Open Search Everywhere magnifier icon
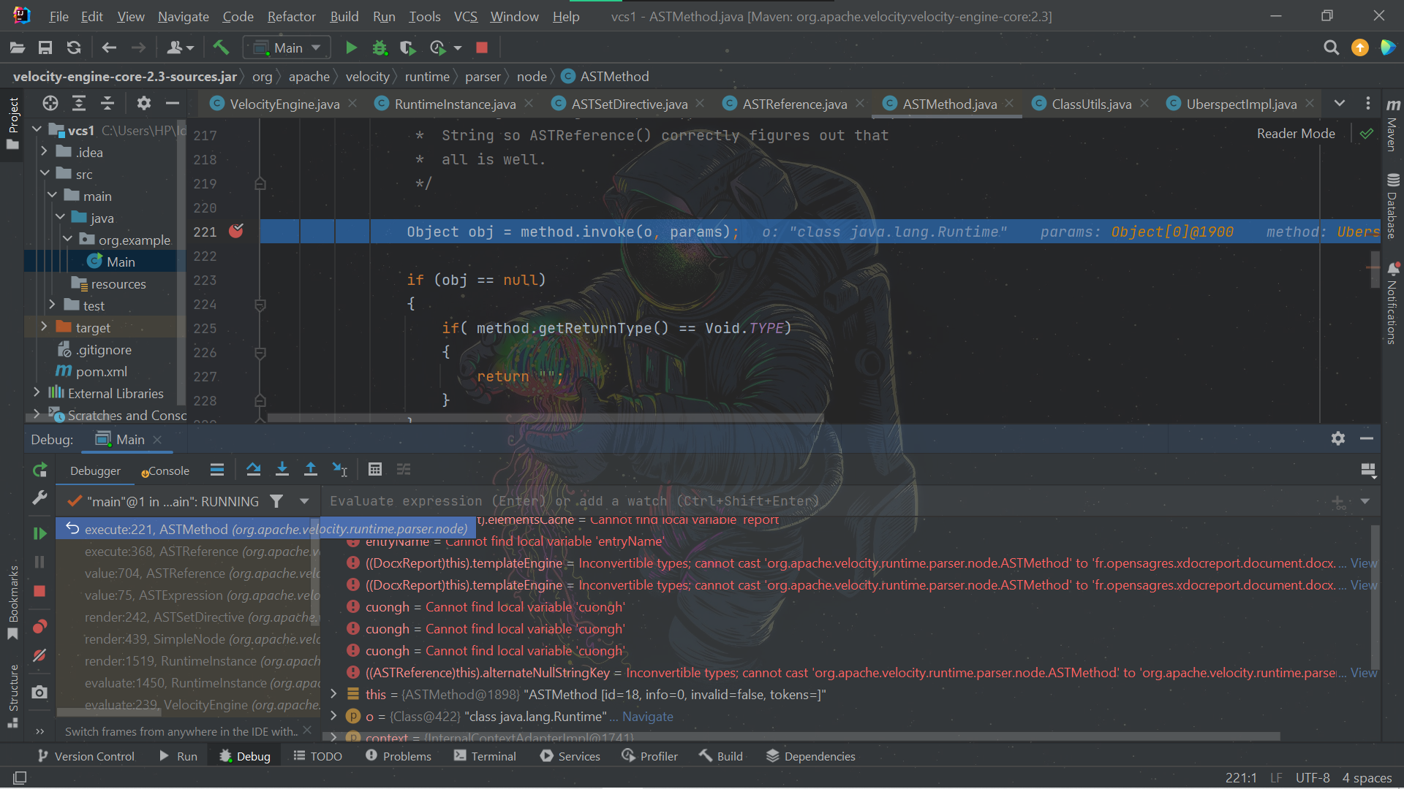This screenshot has width=1404, height=789. [x=1332, y=48]
